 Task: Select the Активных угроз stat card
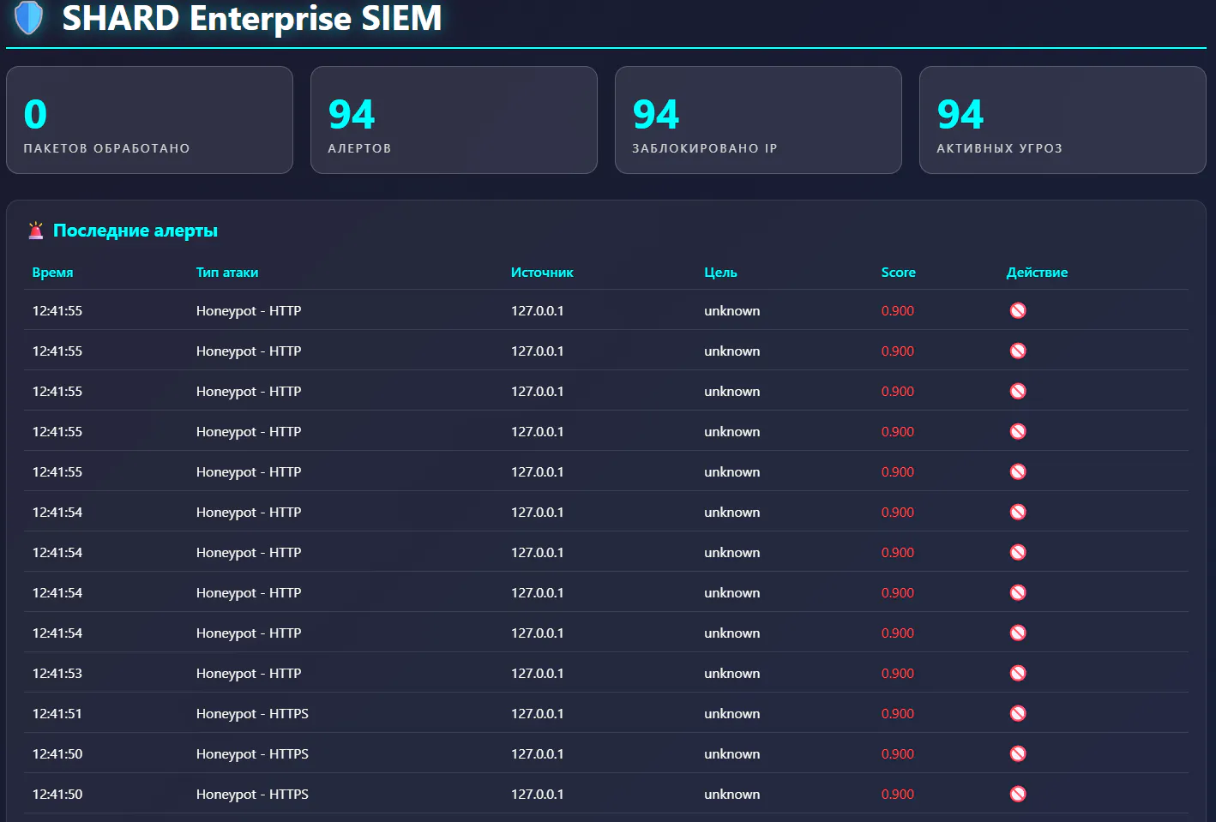(x=1062, y=120)
